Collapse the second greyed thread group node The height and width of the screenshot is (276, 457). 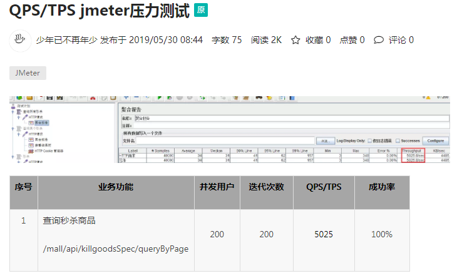pos(13,129)
